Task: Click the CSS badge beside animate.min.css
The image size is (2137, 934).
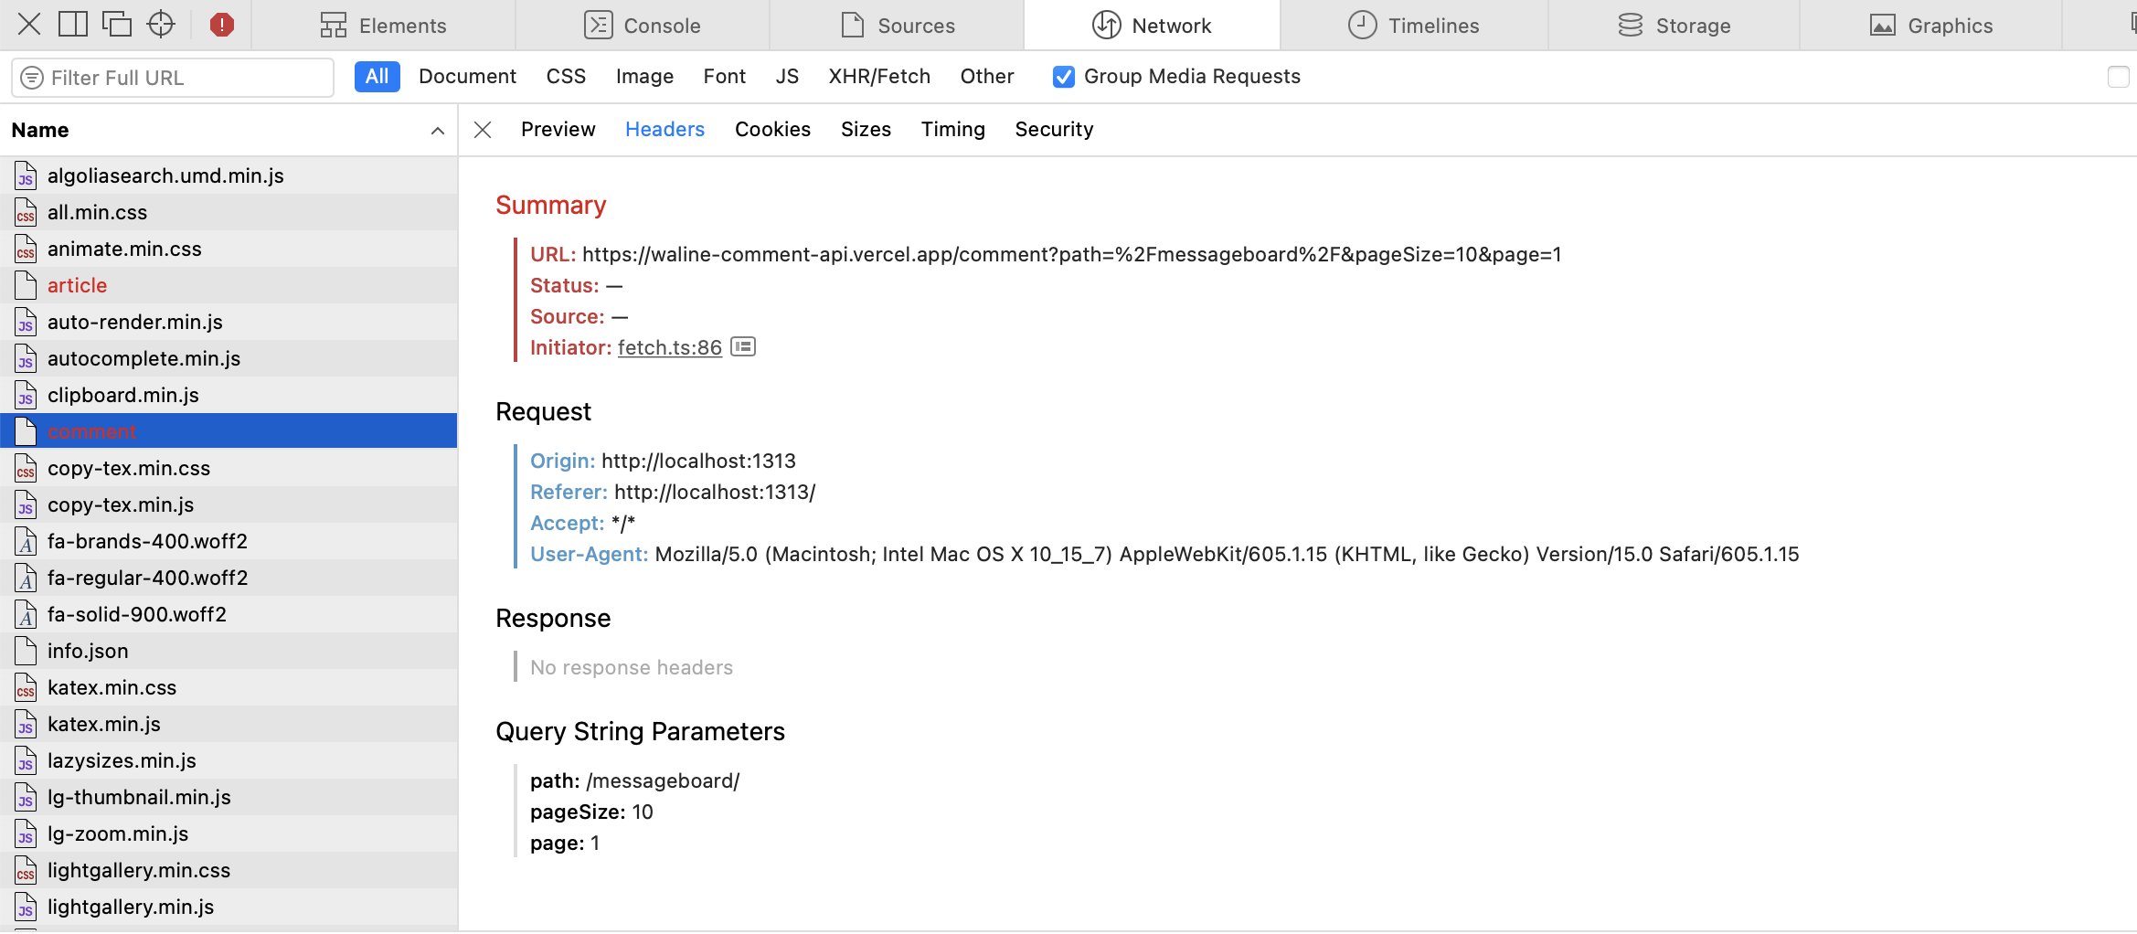Action: (x=25, y=249)
